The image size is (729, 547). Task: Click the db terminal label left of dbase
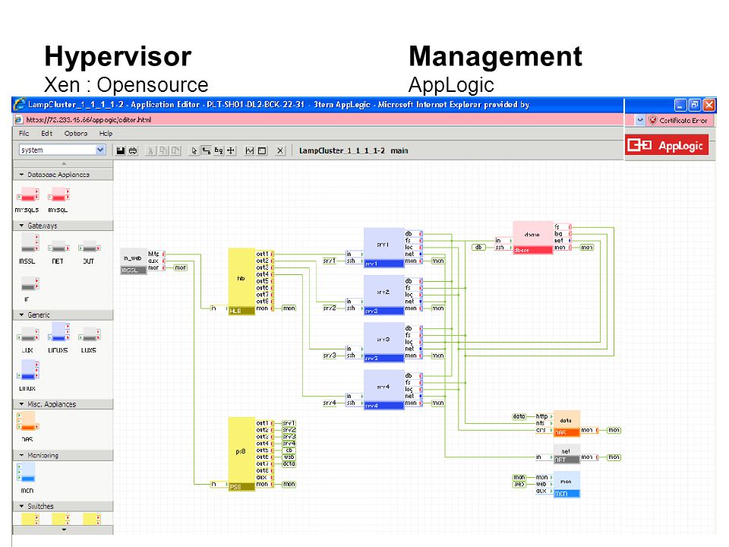pyautogui.click(x=478, y=248)
